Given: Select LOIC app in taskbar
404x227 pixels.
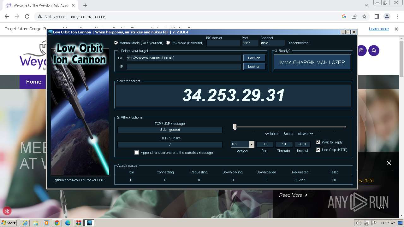Looking at the screenshot, I should (x=89, y=223).
